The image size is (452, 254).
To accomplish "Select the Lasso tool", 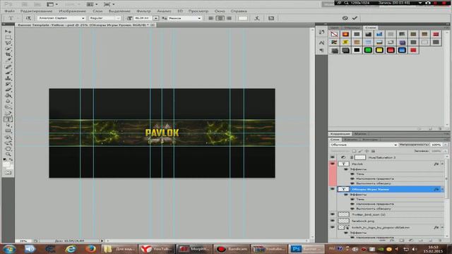I will coord(8,43).
